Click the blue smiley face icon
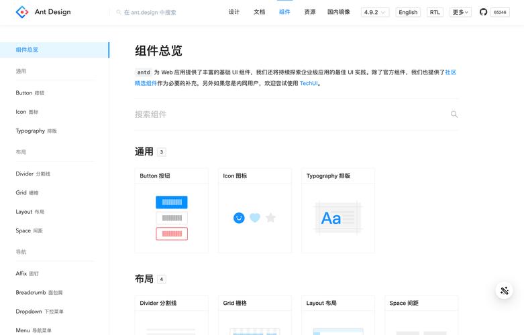Screen dimensions: 524x335 (x=239, y=218)
